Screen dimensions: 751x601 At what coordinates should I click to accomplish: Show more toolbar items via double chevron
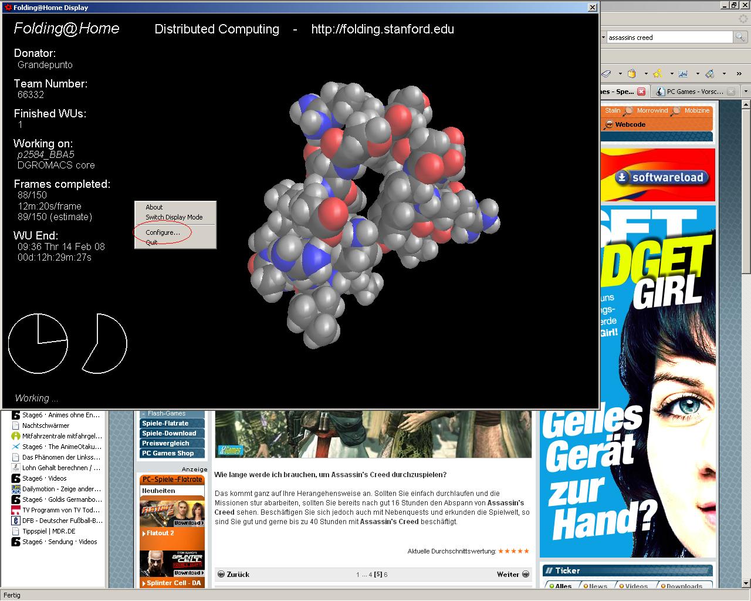tap(739, 74)
